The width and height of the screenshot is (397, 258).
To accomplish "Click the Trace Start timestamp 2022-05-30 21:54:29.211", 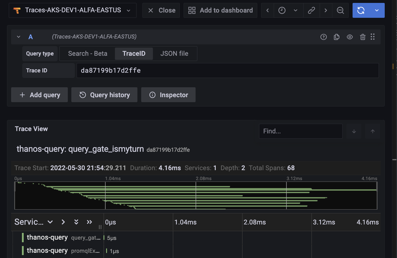I will (x=88, y=168).
